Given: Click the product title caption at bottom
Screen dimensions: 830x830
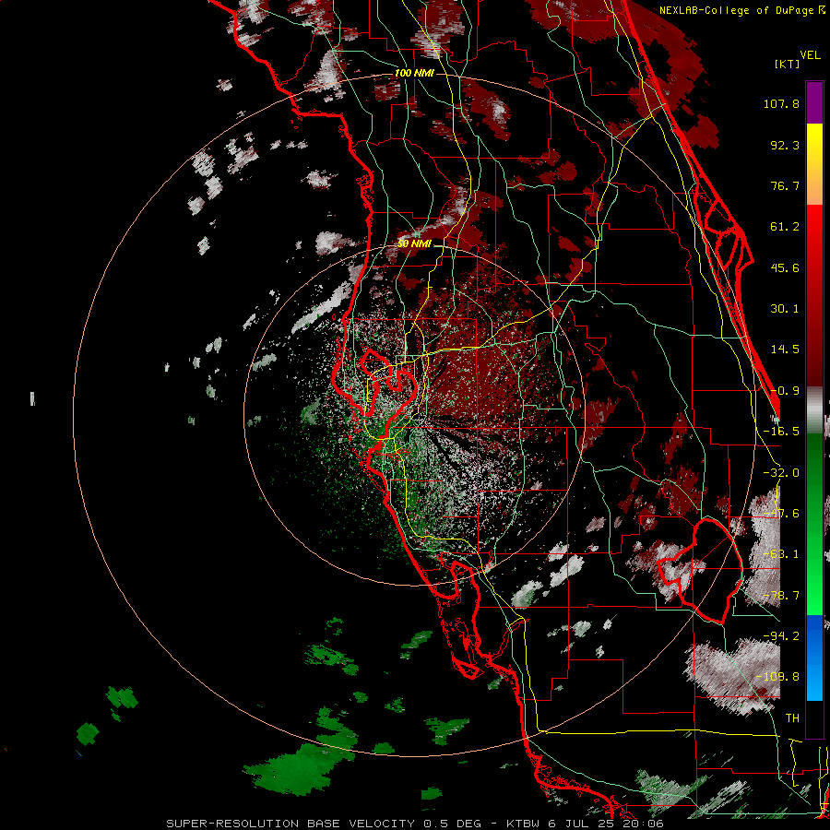Looking at the screenshot, I should coord(415,824).
